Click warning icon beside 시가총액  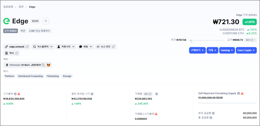pos(19,94)
